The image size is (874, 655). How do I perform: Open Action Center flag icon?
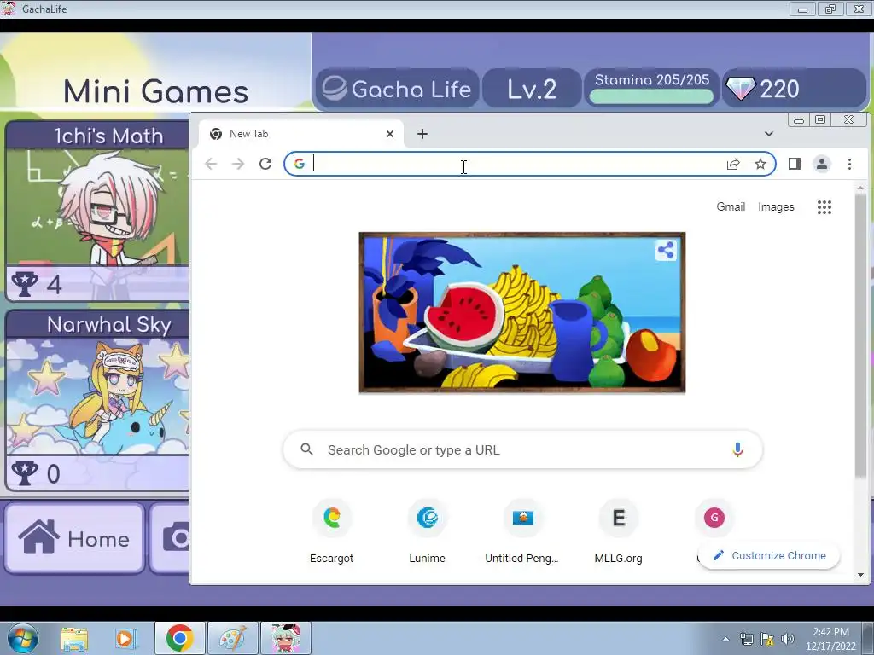[x=767, y=639]
